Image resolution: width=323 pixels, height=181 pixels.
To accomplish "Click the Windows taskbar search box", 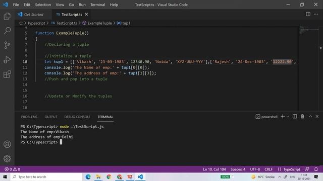I will click(x=46, y=176).
